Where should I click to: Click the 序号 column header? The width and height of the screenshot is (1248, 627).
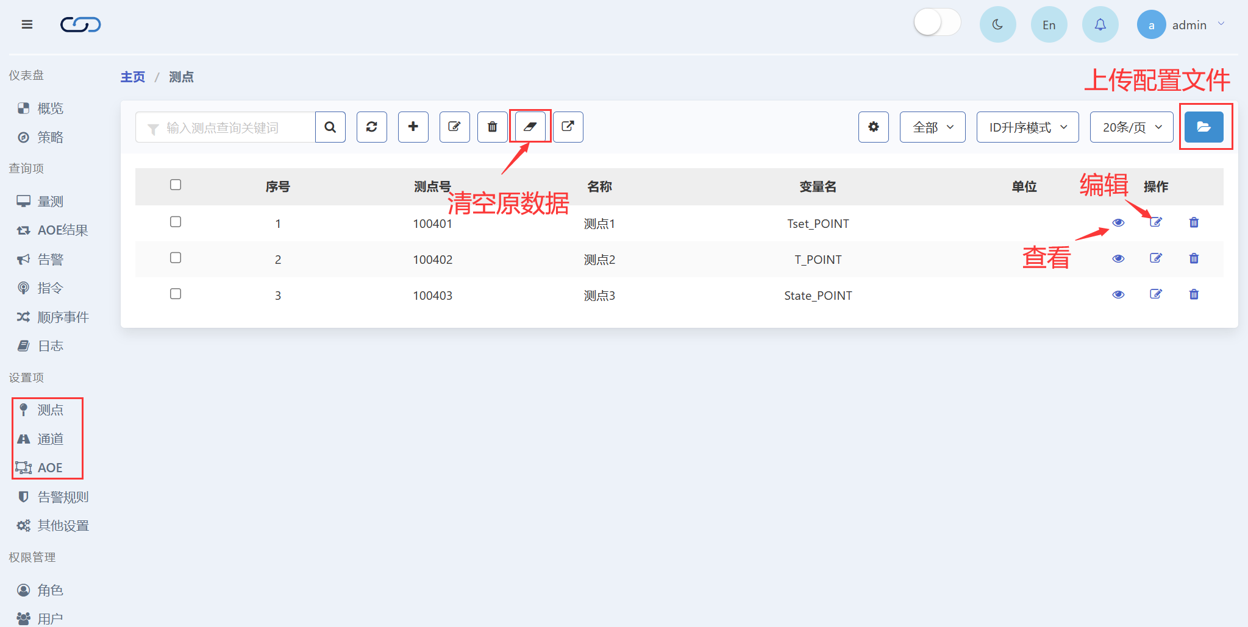[277, 186]
